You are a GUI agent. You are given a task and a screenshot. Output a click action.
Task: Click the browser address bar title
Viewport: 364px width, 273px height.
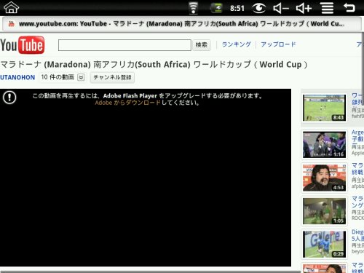tap(181, 24)
